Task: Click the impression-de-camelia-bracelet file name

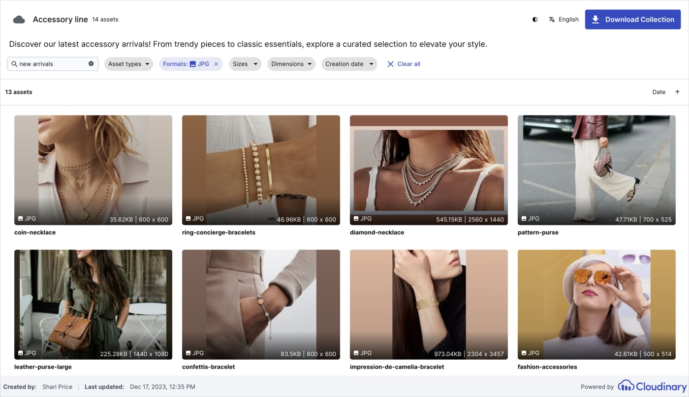Action: coord(397,367)
